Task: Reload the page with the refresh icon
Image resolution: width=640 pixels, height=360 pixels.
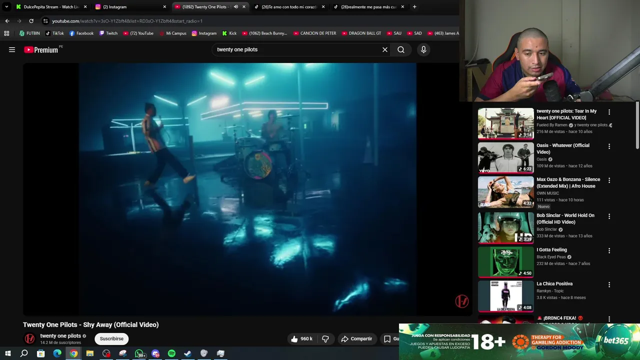Action: click(x=31, y=21)
